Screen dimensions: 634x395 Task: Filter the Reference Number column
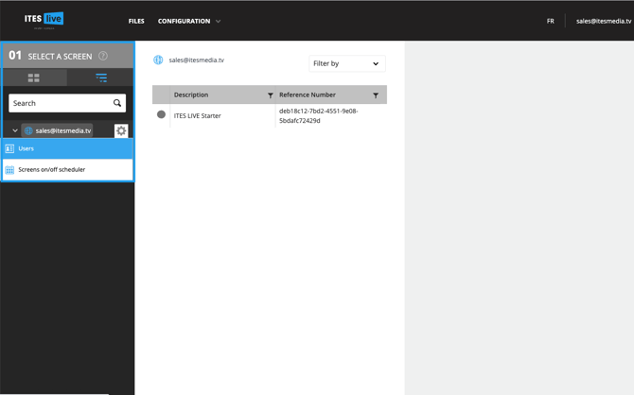(376, 95)
